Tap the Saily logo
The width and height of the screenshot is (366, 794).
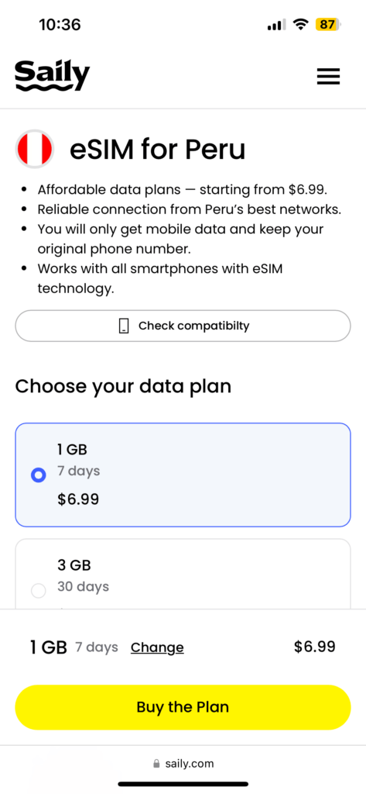[52, 76]
